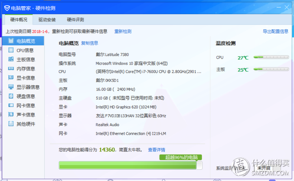This screenshot has width=294, height=181.
Task: Select 主板信息 label in sidebar
Action: (x=25, y=60)
